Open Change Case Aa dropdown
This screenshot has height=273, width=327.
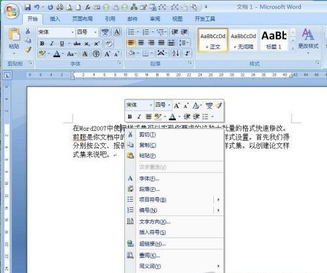point(71,54)
